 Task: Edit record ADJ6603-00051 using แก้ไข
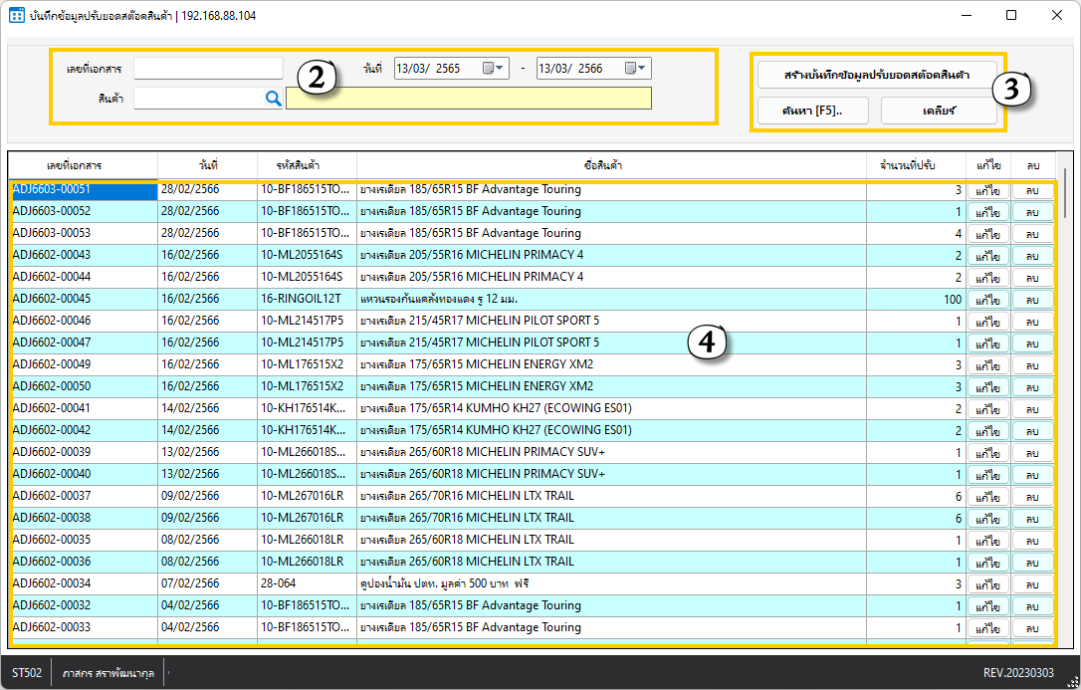987,190
